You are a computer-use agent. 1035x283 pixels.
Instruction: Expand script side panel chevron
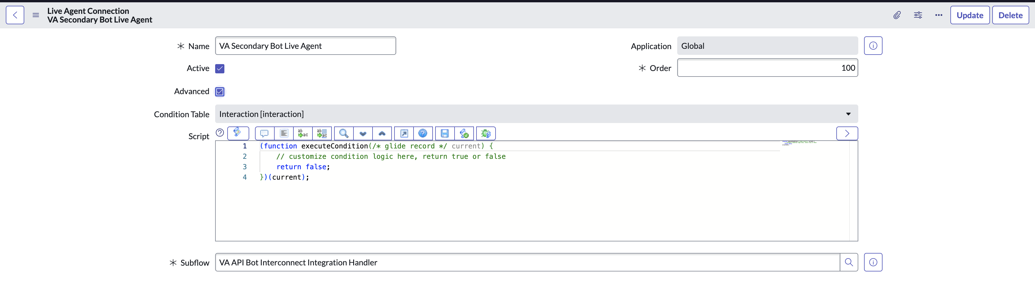click(847, 133)
